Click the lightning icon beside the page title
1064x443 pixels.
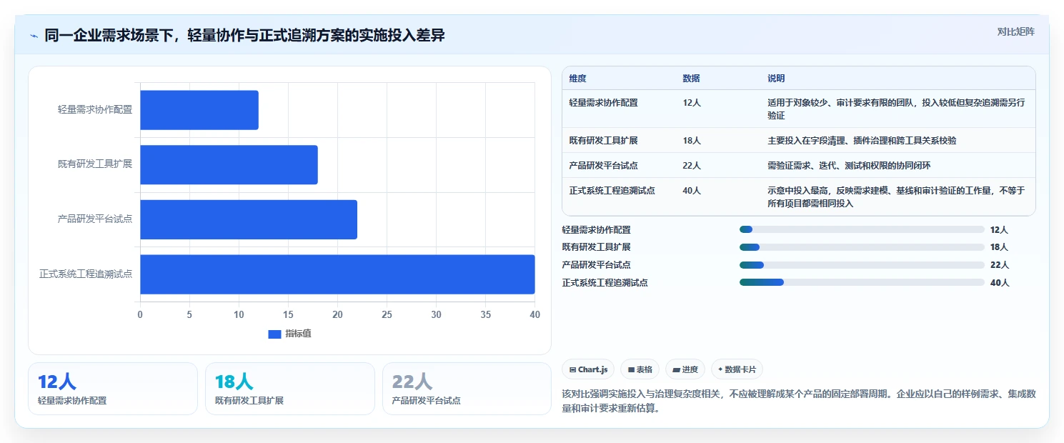[34, 36]
